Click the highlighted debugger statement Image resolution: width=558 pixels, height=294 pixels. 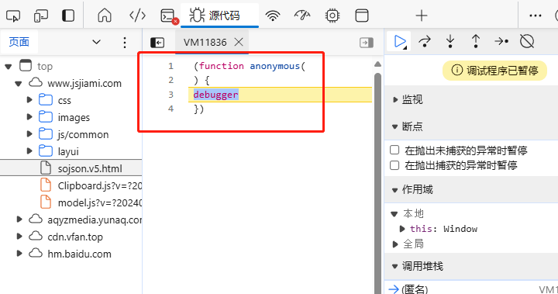[215, 95]
